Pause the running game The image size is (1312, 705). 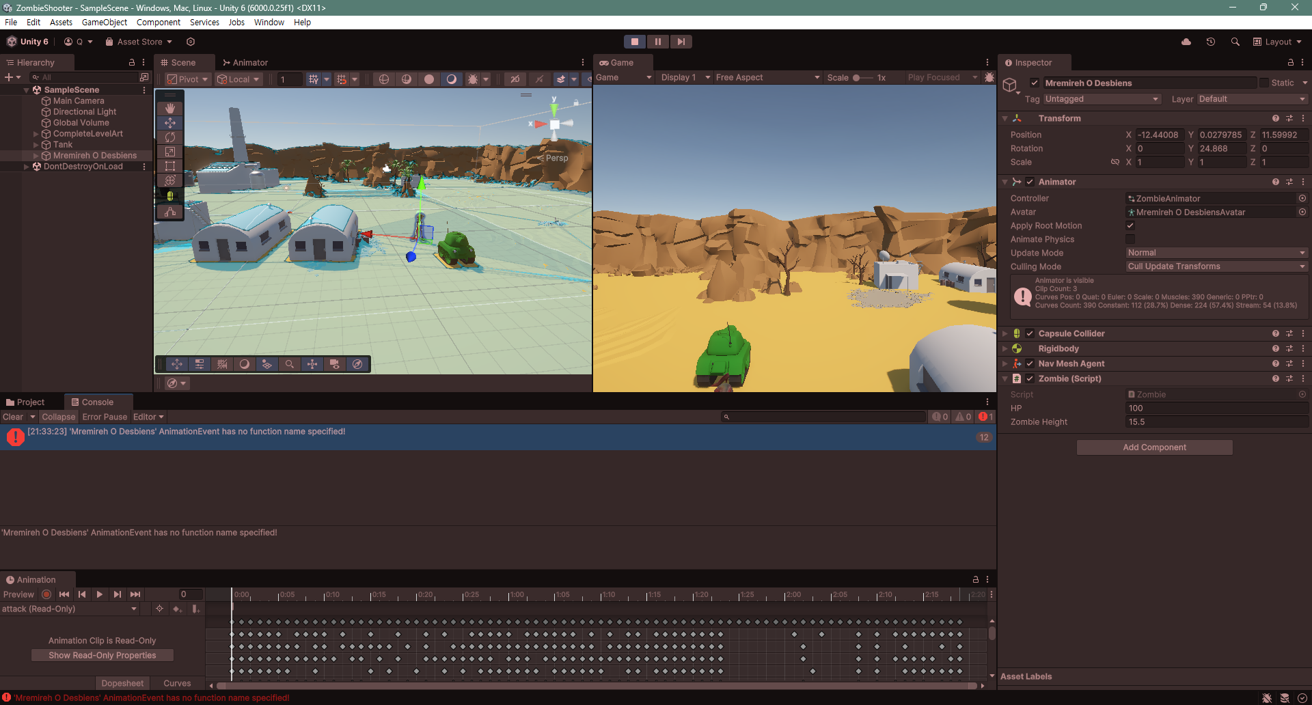tap(658, 42)
